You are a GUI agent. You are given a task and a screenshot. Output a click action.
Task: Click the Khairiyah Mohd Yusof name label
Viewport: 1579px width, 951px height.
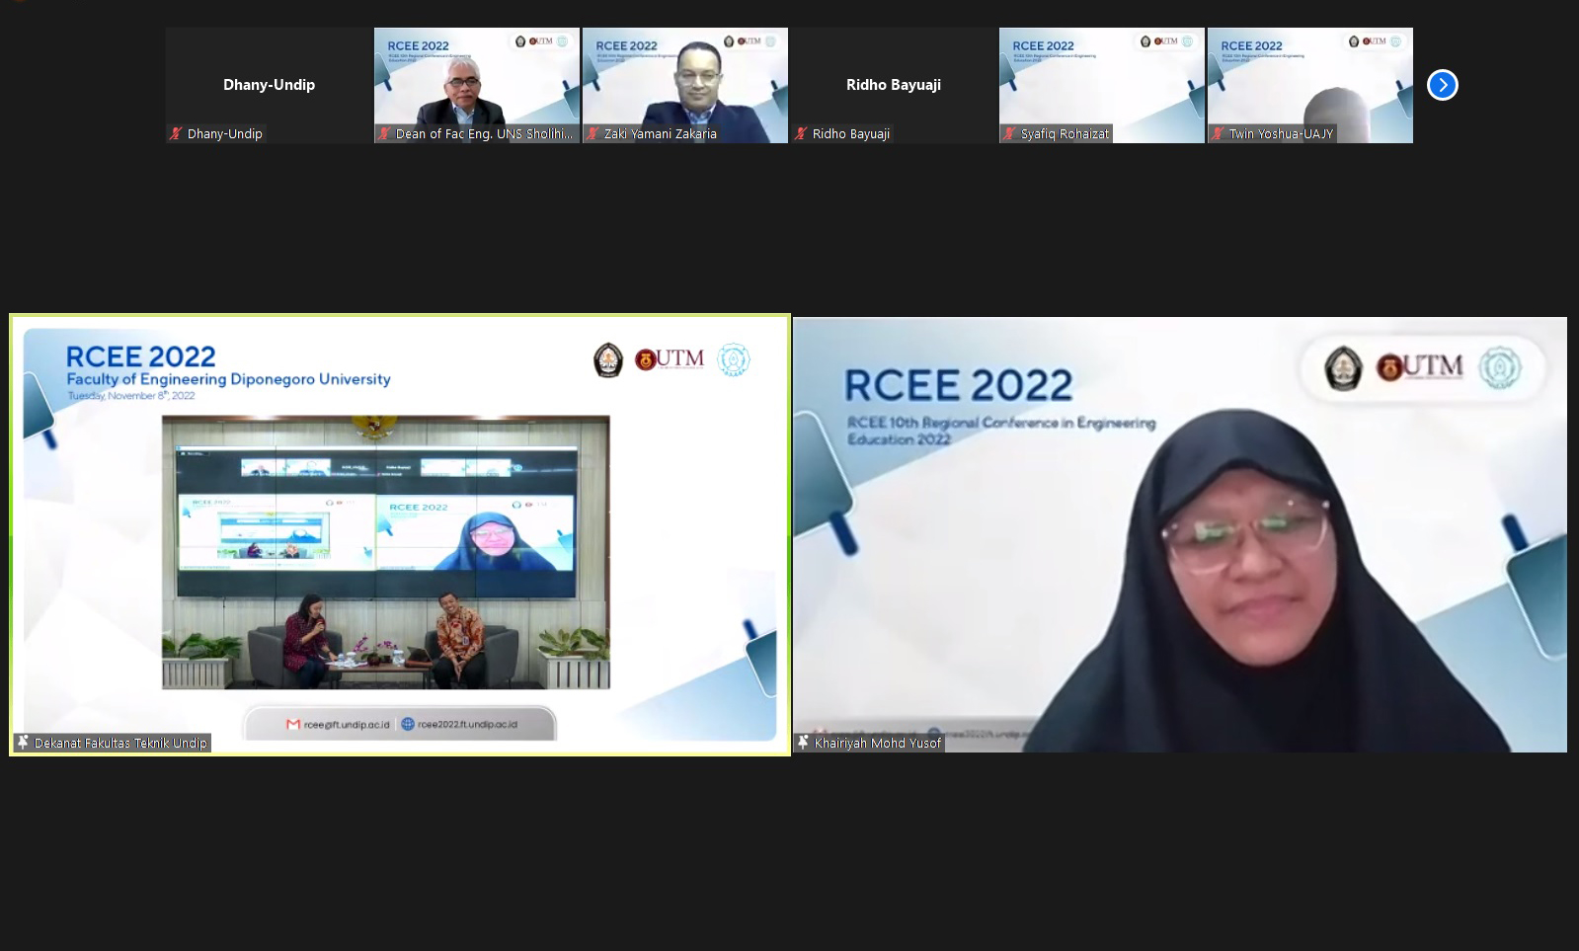pos(877,744)
